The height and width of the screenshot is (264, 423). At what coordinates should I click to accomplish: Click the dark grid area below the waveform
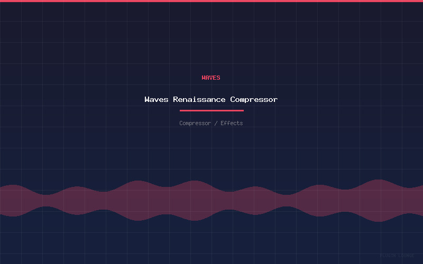(x=212, y=243)
